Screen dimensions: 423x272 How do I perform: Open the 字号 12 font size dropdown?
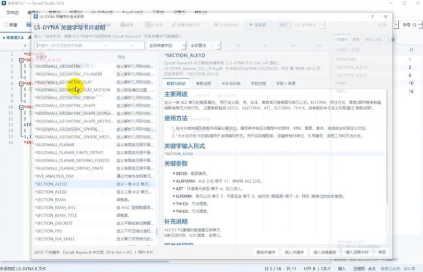(x=412, y=25)
